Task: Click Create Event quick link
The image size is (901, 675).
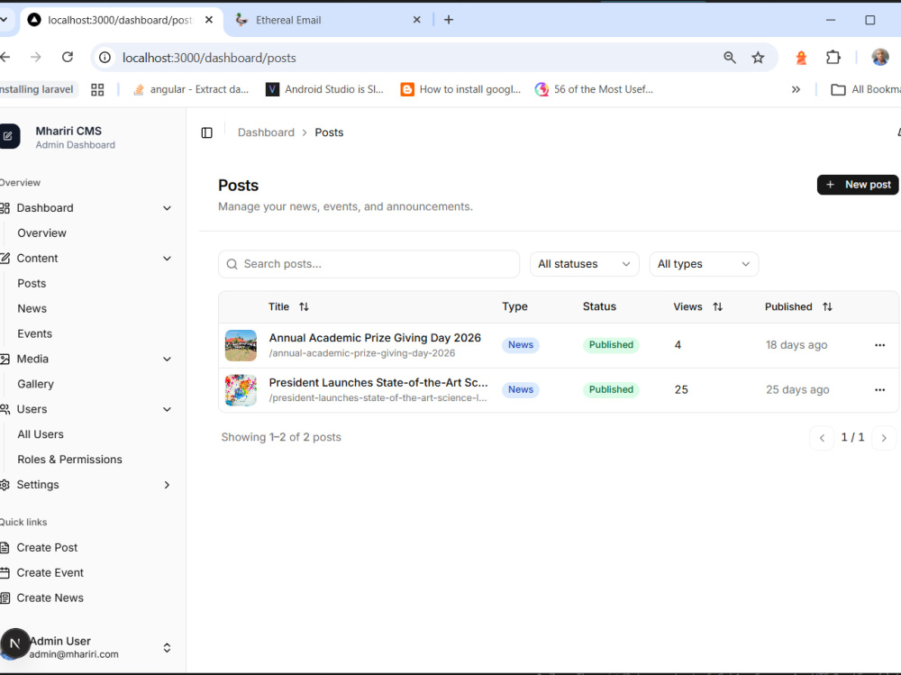Action: click(50, 572)
